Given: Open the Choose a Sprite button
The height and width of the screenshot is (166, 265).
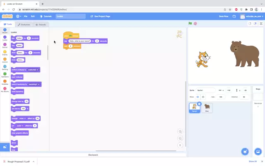Looking at the screenshot, I should [245, 151].
